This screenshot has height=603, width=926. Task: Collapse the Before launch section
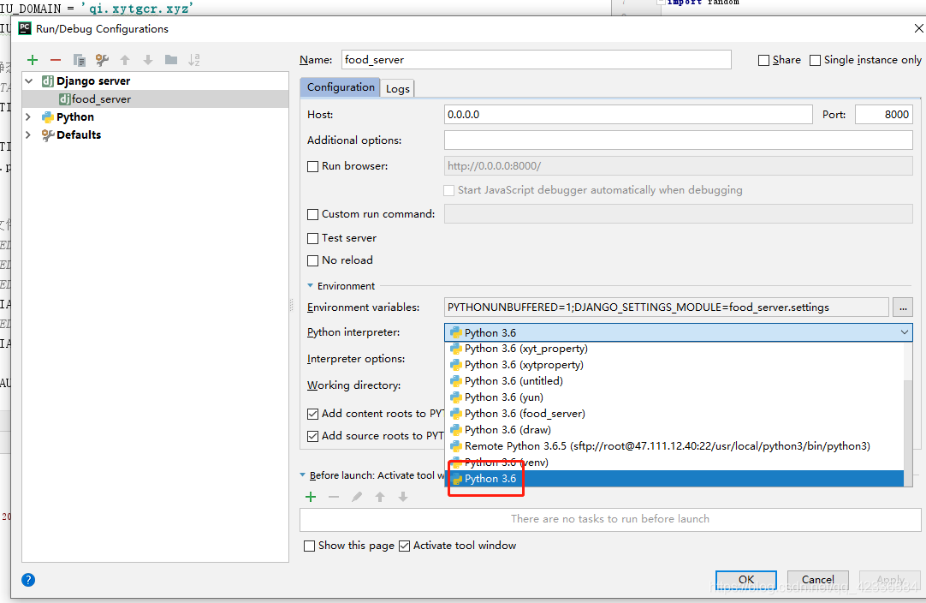point(303,475)
